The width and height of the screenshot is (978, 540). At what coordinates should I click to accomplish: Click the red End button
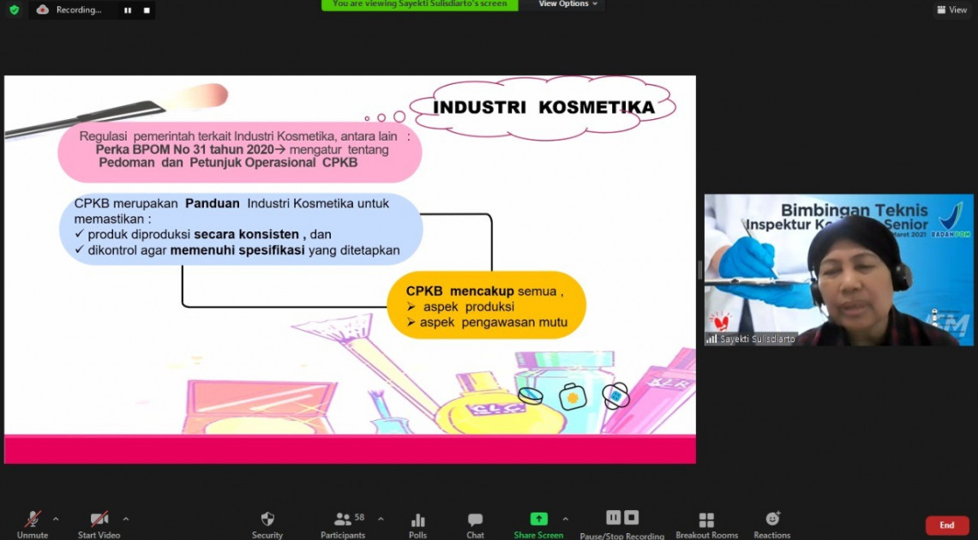[x=946, y=525]
